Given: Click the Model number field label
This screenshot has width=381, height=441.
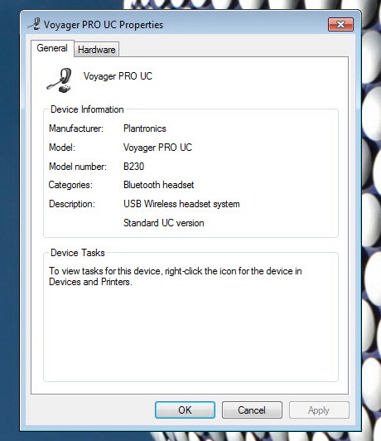Looking at the screenshot, I should tap(78, 167).
